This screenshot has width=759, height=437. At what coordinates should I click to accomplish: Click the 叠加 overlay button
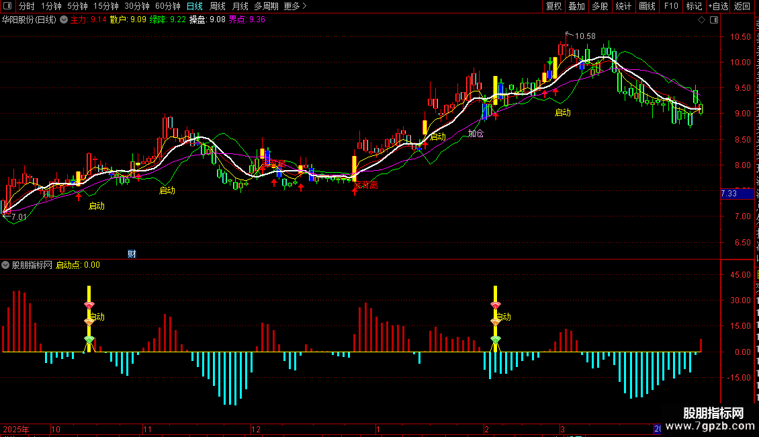576,6
